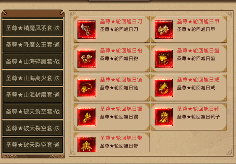Switch to 圣尊★降魔玄玉套·道 set
Screen dimensions: 236x164
click(x=33, y=45)
